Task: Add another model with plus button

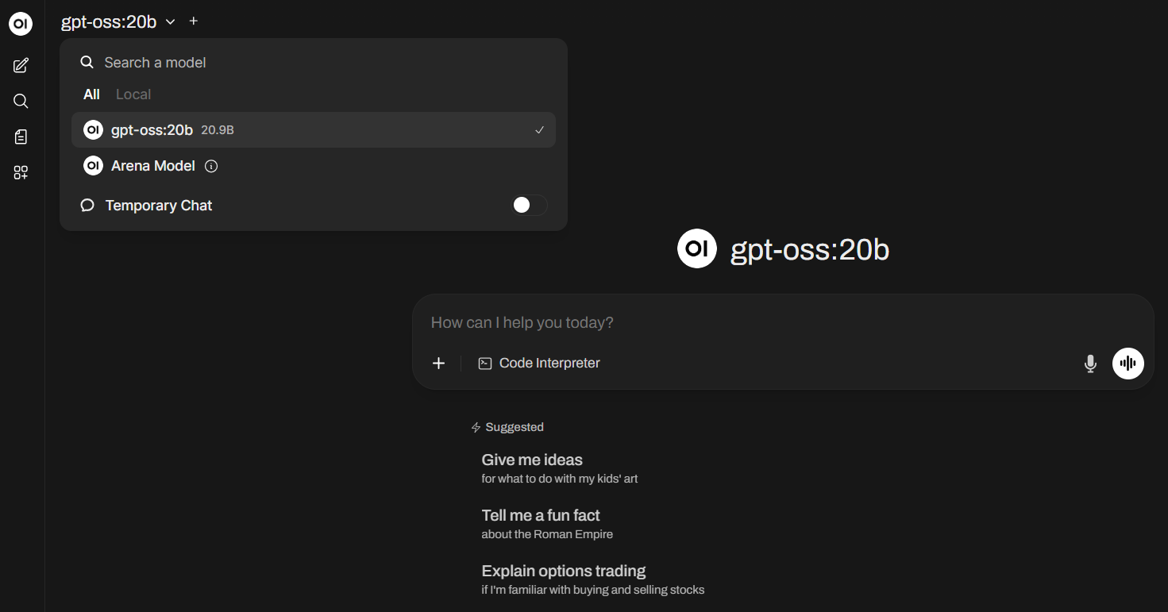Action: click(x=194, y=21)
